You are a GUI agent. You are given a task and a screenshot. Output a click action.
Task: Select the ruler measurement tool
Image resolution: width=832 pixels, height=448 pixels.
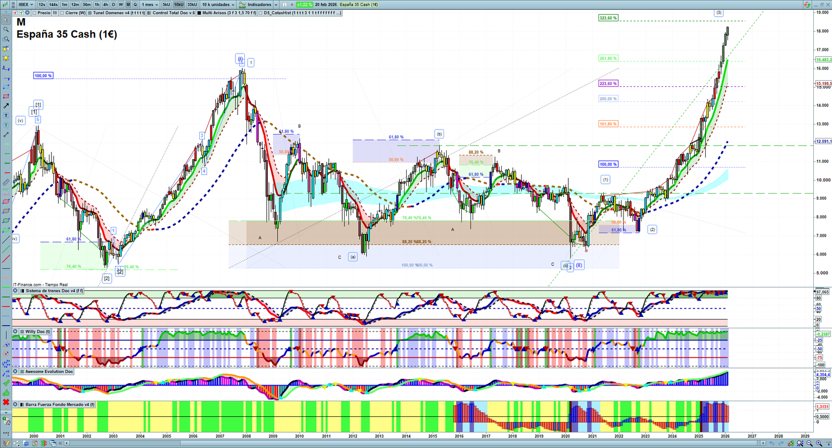point(6,182)
